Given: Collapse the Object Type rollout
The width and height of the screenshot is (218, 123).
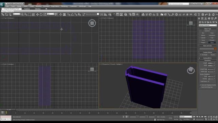Looking at the screenshot, I should pos(207,29).
